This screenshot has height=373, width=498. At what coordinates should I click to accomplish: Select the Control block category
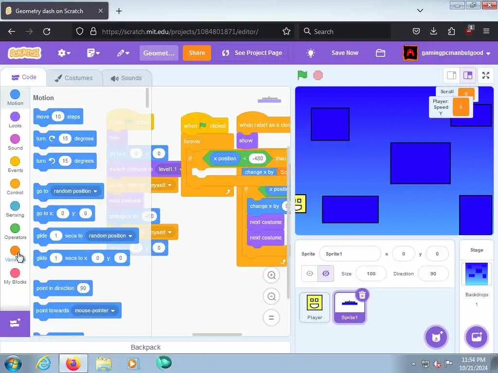(15, 187)
